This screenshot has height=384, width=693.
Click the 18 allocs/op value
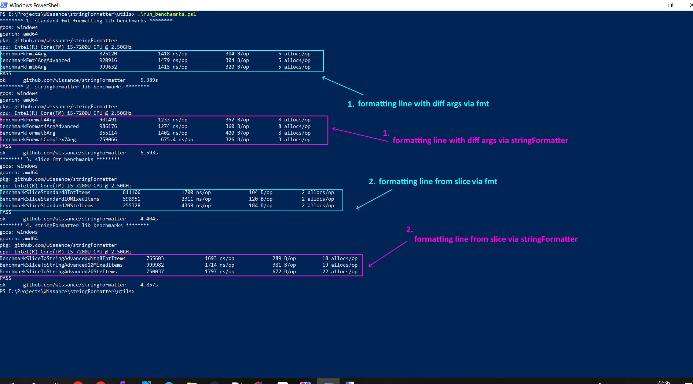pos(340,259)
